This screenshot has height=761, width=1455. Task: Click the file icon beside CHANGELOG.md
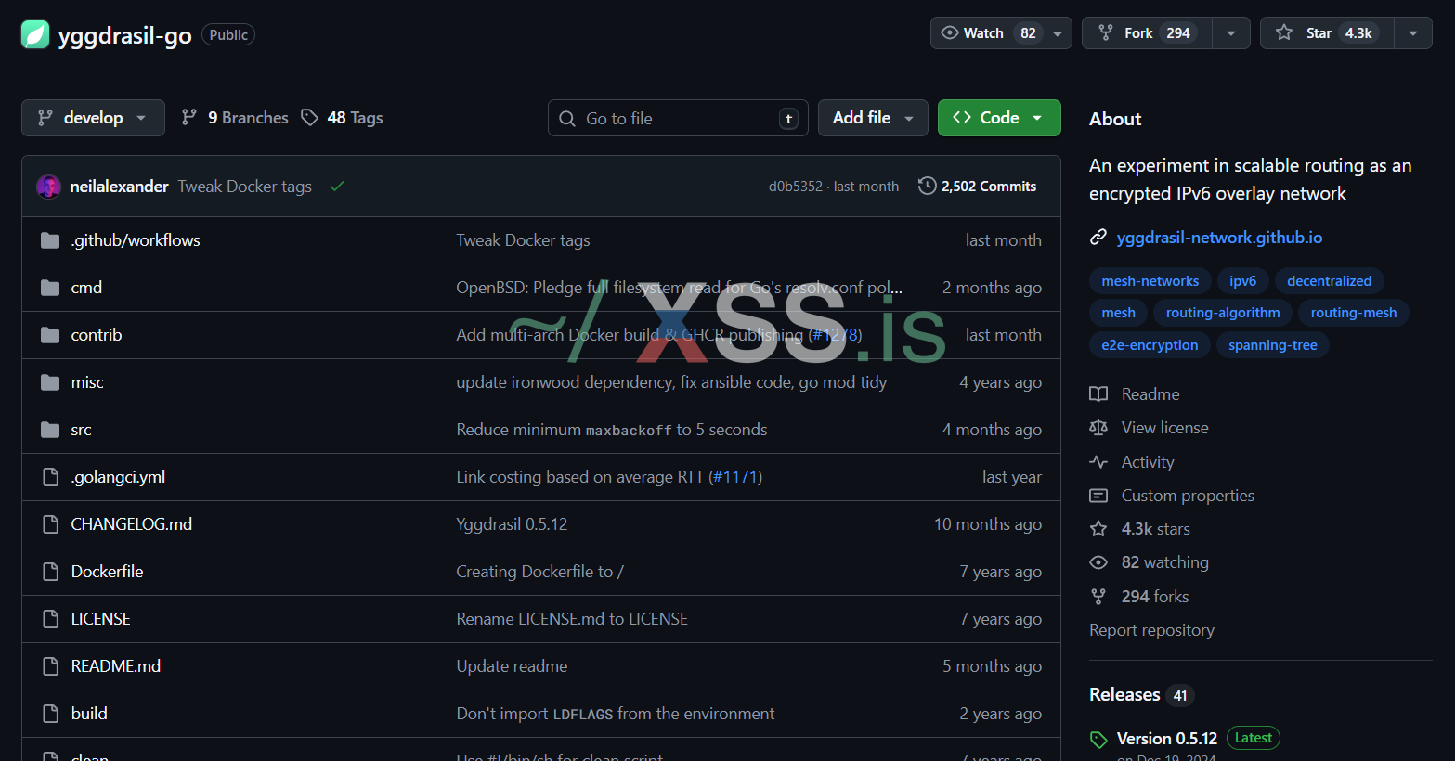51,524
